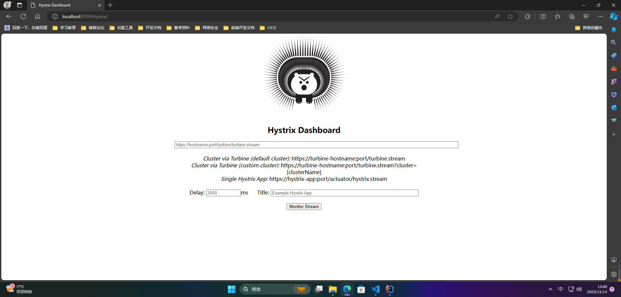The height and width of the screenshot is (297, 621).
Task: Open the tab actions menu icon
Action: (19, 5)
